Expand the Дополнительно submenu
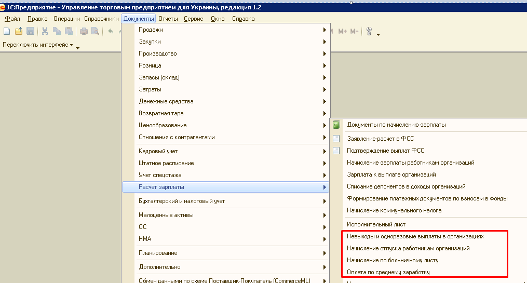This screenshot has height=283, width=527. pyautogui.click(x=226, y=267)
